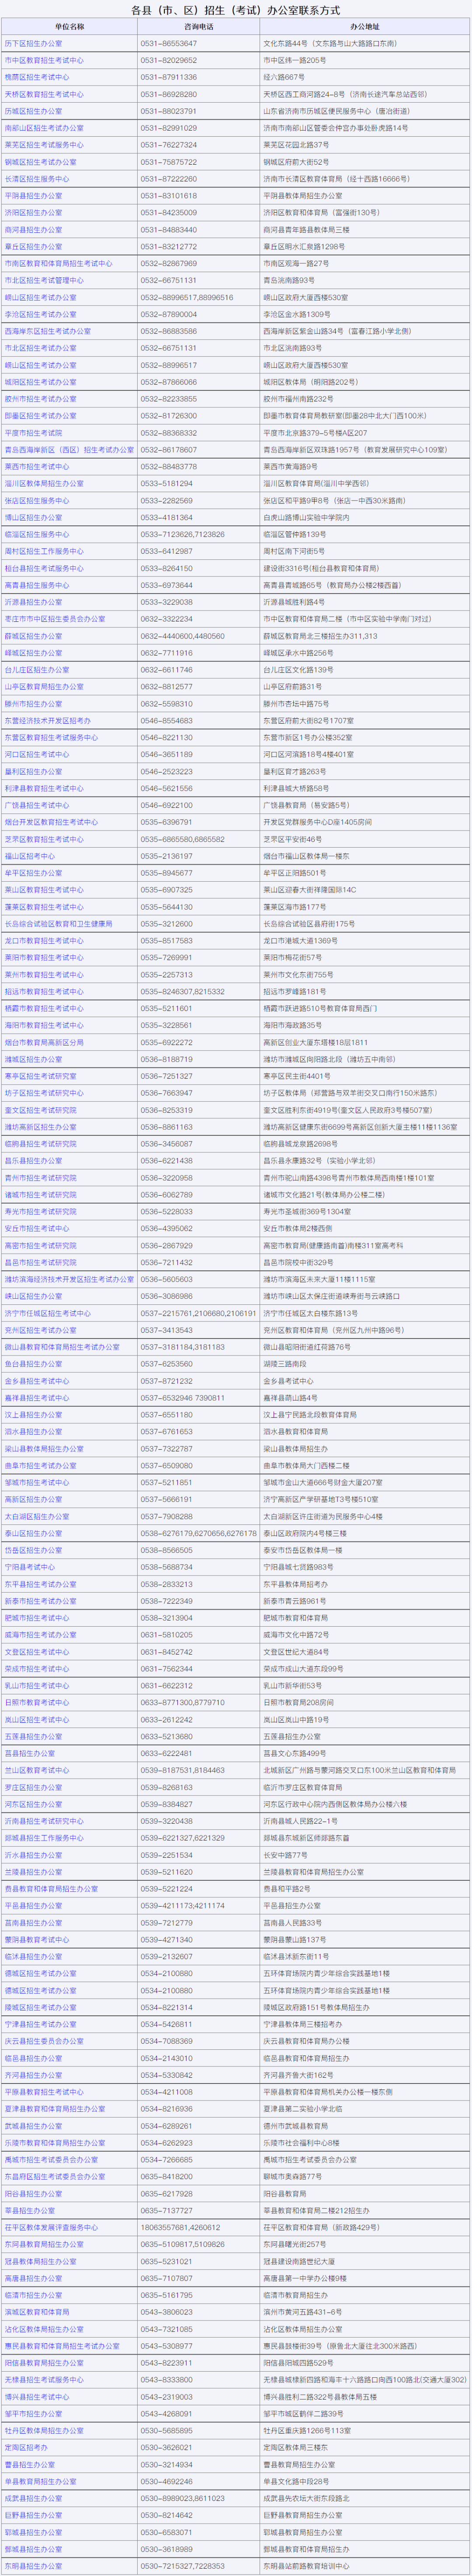Click phone number 0535-2136197
This screenshot has width=472, height=2576.
[x=167, y=856]
